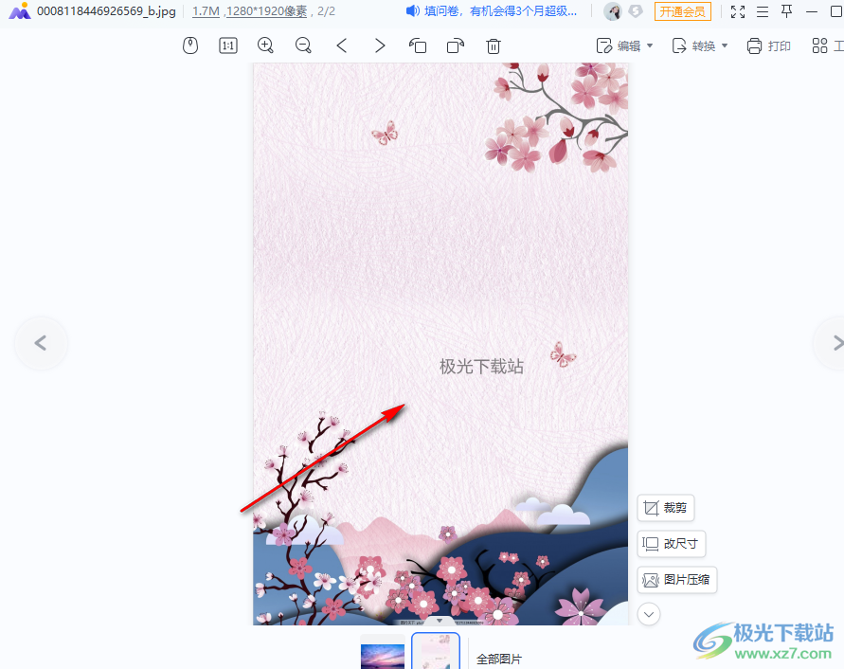The height and width of the screenshot is (669, 844).
Task: Delete the image with the trash icon
Action: tap(494, 45)
